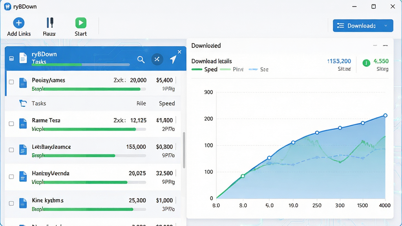Screen dimensions: 402x226
Task: Click the arrow send icon in Tasks header
Action: 173,59
